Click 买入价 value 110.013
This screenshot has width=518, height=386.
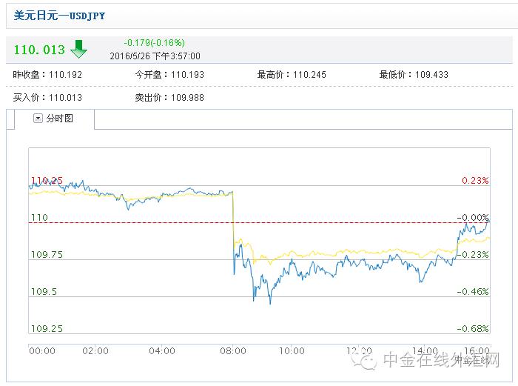[65, 98]
